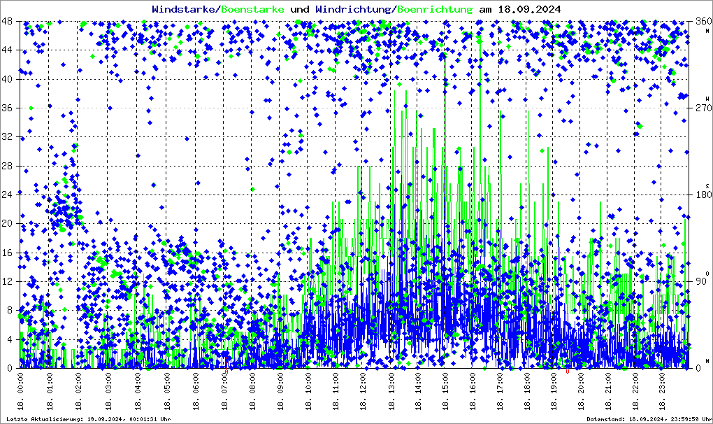Click left axis value 24
Viewport: 713px width, 424px height.
point(6,195)
